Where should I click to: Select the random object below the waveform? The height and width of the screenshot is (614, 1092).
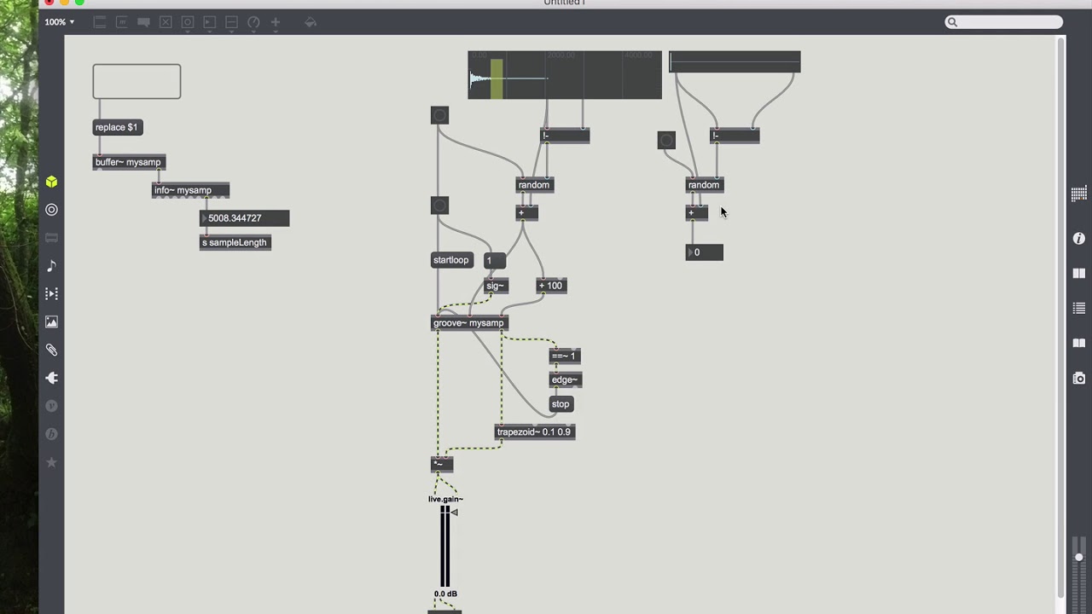tap(535, 185)
